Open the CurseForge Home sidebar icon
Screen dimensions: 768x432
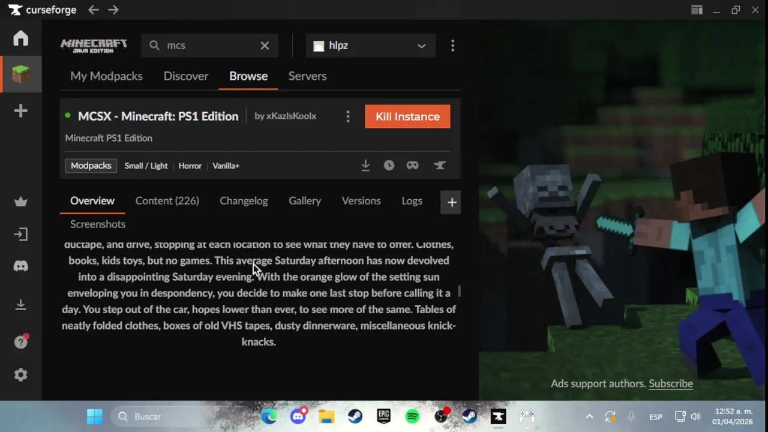pos(21,38)
